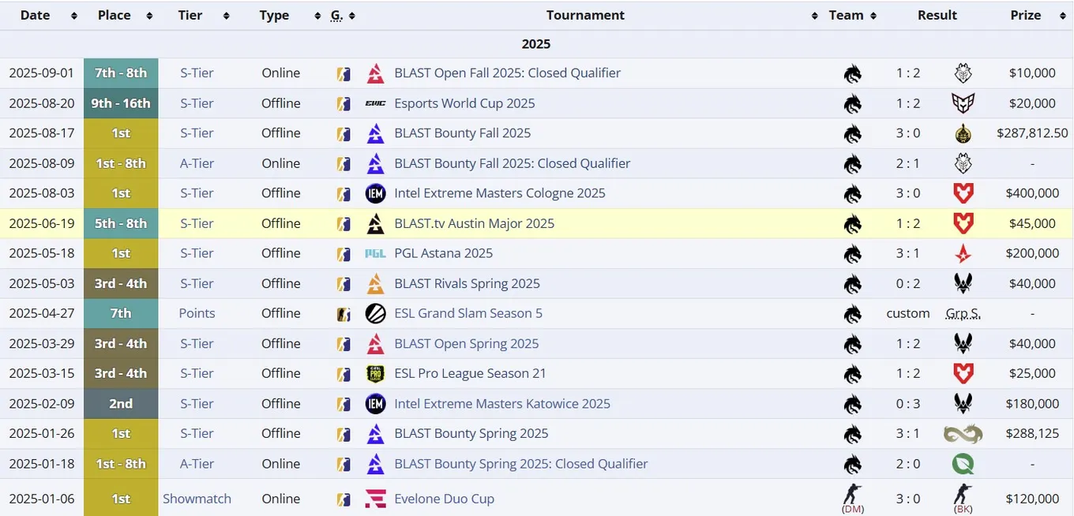The height and width of the screenshot is (516, 1074).
Task: Sort table by the Tier column arrows
Action: pos(226,16)
